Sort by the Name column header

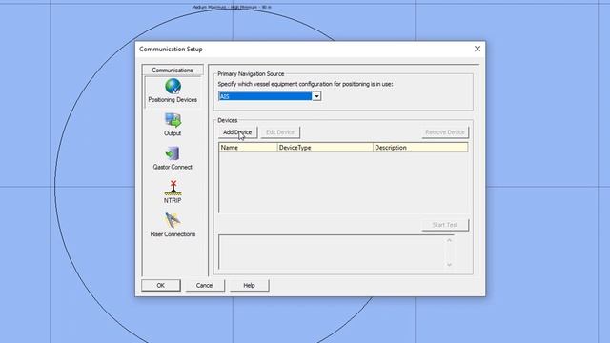pyautogui.click(x=248, y=148)
